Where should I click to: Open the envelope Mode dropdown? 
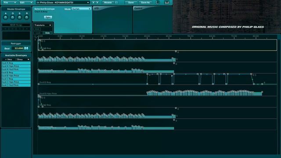click(x=81, y=9)
